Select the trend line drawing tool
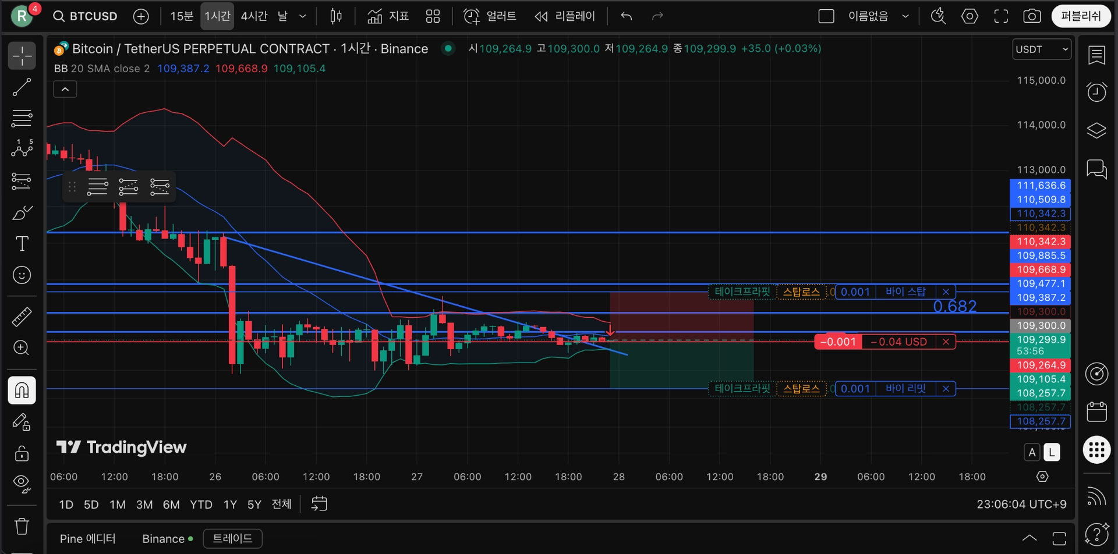The width and height of the screenshot is (1118, 554). 22,87
